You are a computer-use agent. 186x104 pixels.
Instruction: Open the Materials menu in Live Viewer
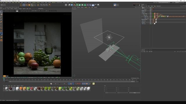[x=16, y=9]
